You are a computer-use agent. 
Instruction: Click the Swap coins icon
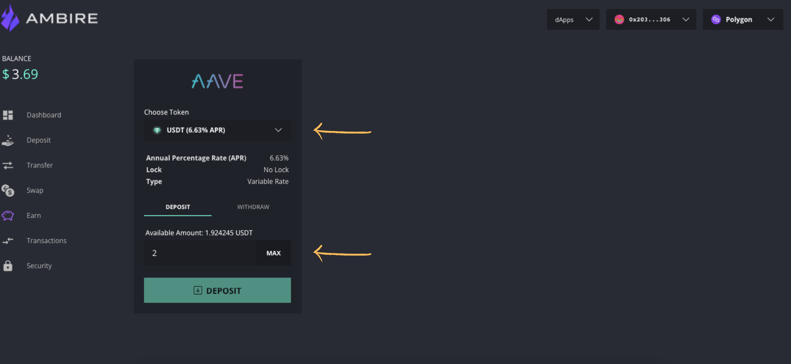[x=8, y=190]
